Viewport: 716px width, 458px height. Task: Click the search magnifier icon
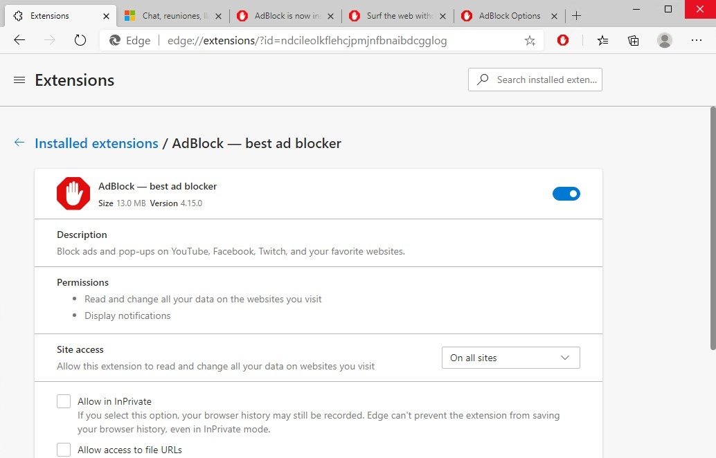coord(483,80)
